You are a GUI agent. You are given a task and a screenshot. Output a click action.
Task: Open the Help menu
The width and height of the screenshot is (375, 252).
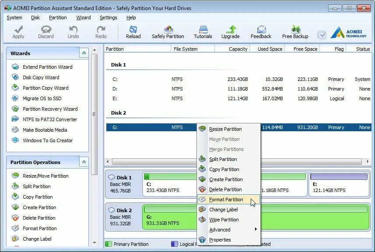coord(131,17)
